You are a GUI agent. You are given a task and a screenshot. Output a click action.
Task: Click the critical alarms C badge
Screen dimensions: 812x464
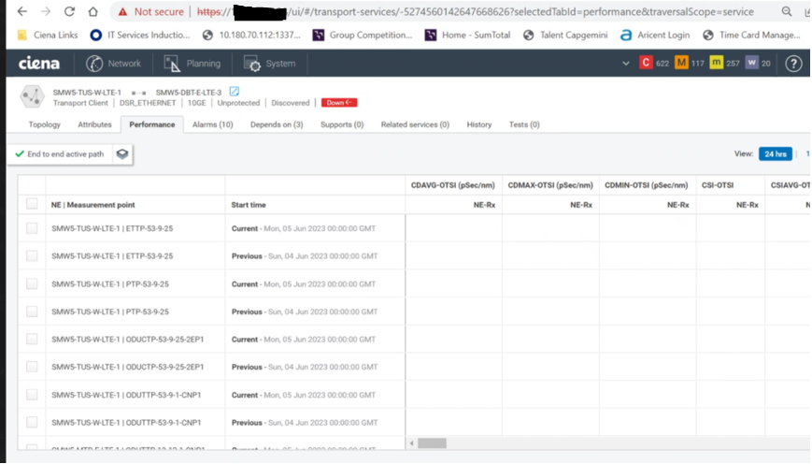click(646, 64)
